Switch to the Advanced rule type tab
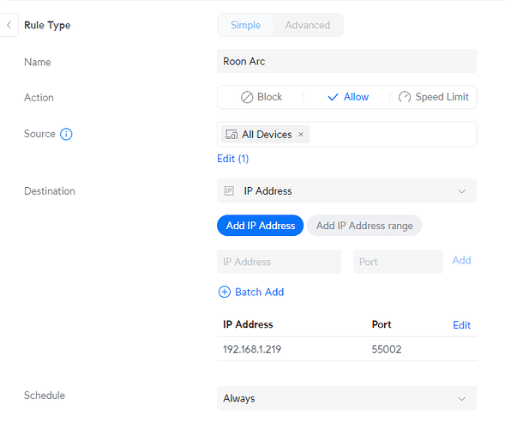The image size is (505, 429). coord(308,25)
